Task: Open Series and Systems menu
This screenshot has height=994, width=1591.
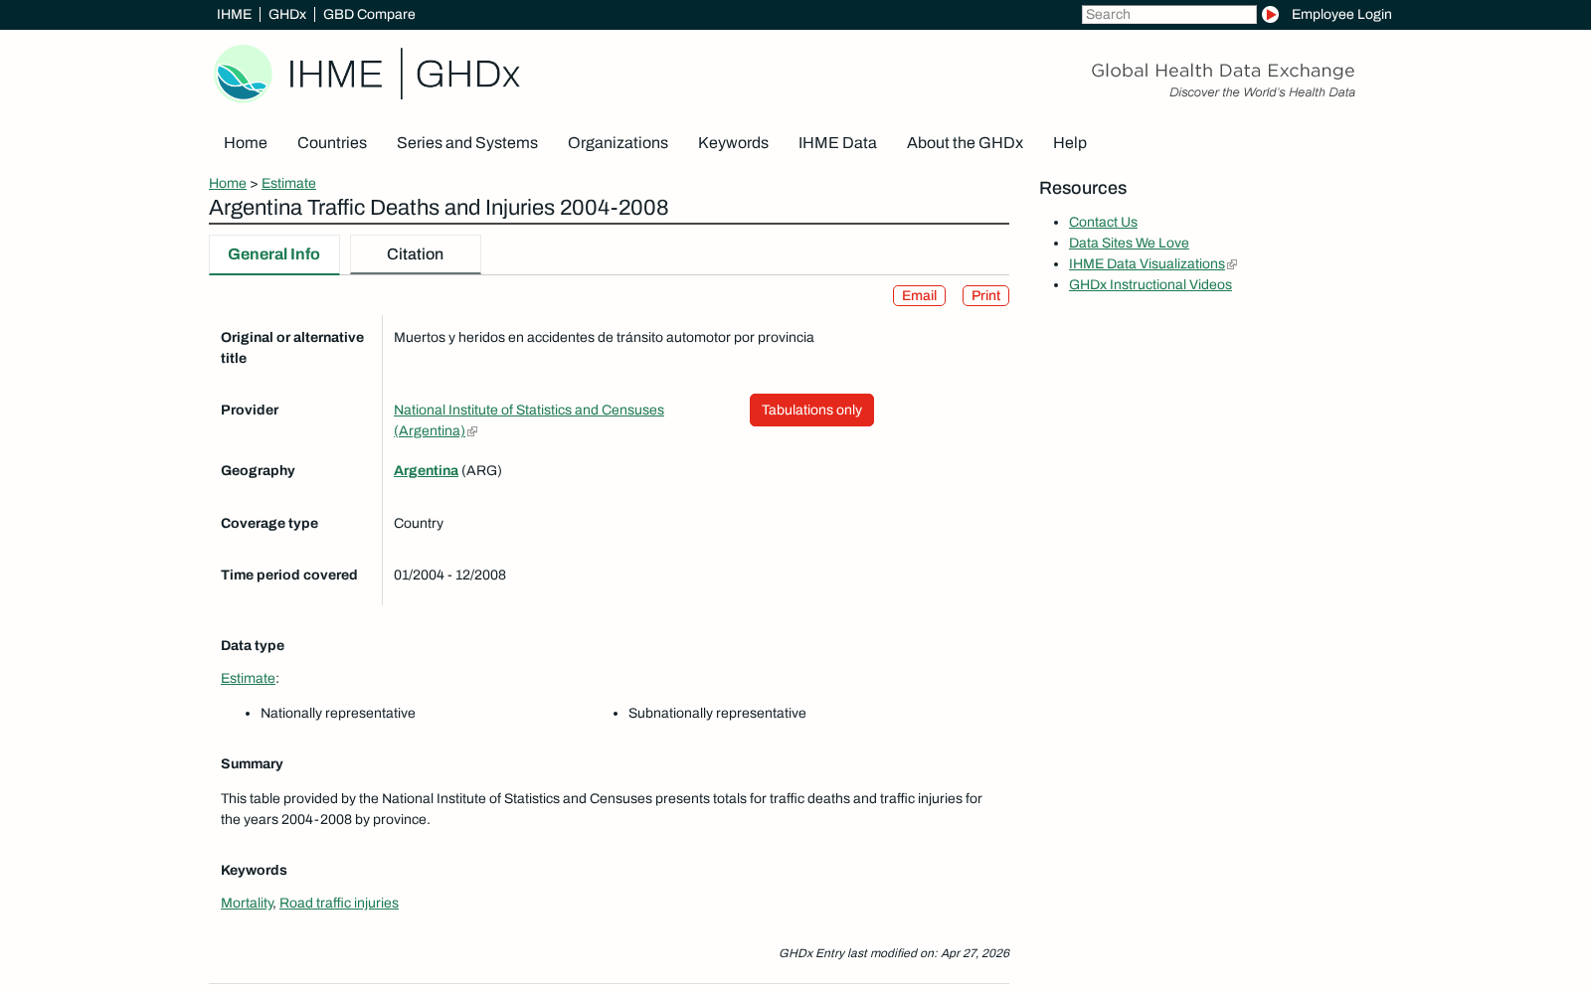Action: [467, 143]
